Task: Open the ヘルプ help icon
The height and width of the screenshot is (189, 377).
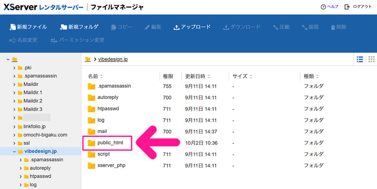Action: [x=323, y=7]
